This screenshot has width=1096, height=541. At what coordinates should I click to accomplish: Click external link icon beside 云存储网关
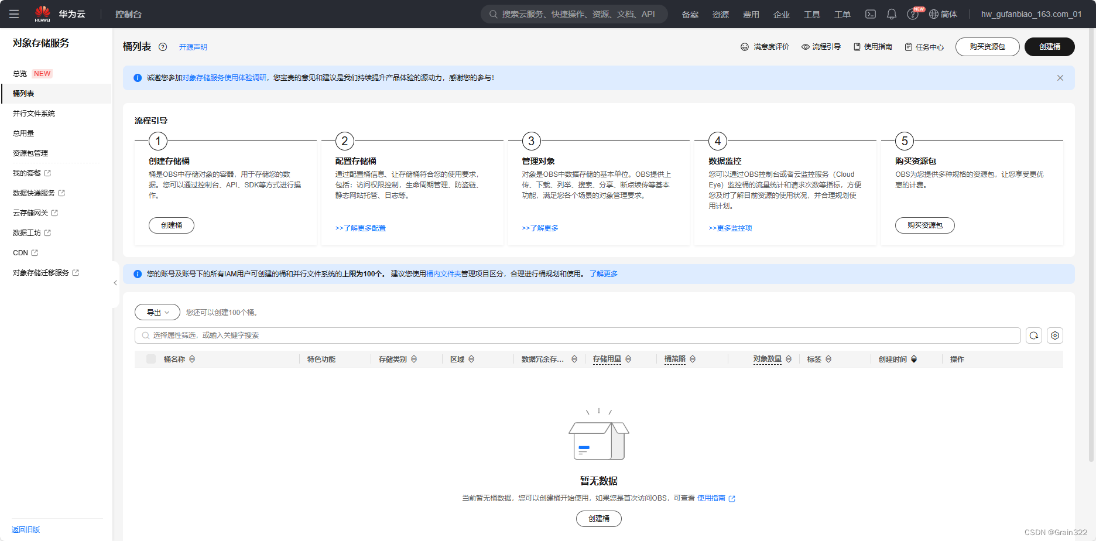pyautogui.click(x=54, y=213)
